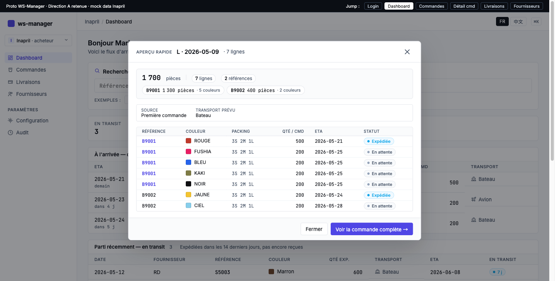Screen dimensions: 555x281
Task: Open Audit in the sidebar
Action: coord(38,132)
